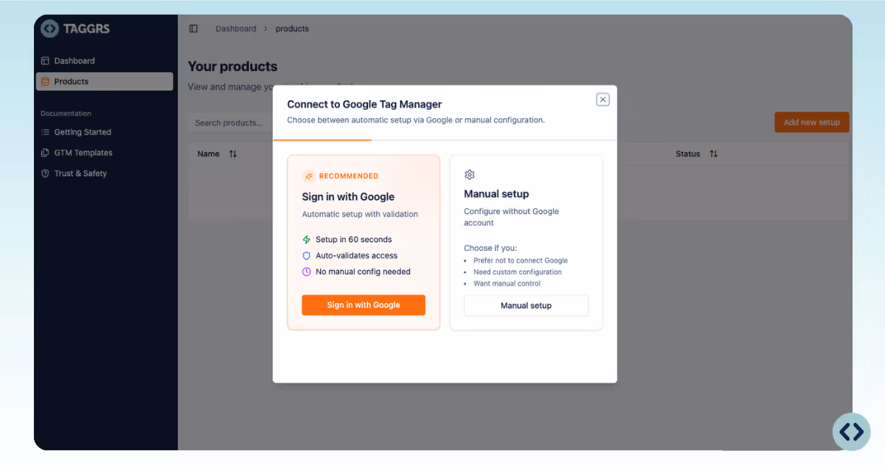Click the auto-validates shield icon
The width and height of the screenshot is (885, 465).
click(307, 255)
